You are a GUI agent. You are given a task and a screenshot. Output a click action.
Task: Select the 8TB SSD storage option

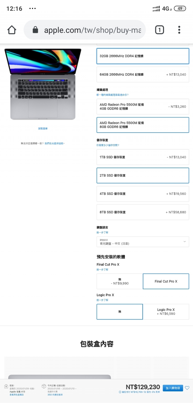[x=143, y=212]
